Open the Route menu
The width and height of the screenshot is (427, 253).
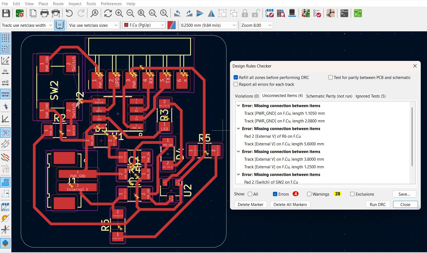pos(58,4)
